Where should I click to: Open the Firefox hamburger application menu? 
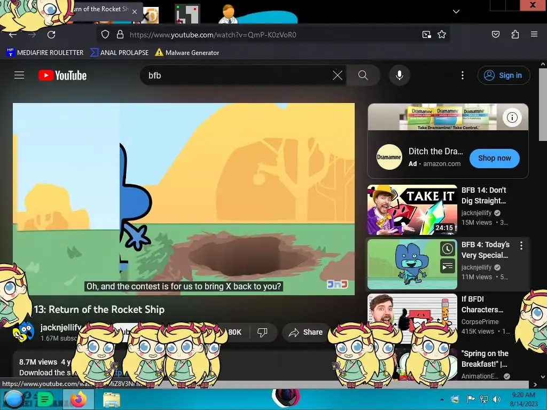pyautogui.click(x=534, y=34)
